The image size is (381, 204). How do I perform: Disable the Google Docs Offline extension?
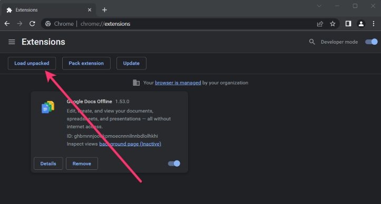(x=174, y=164)
